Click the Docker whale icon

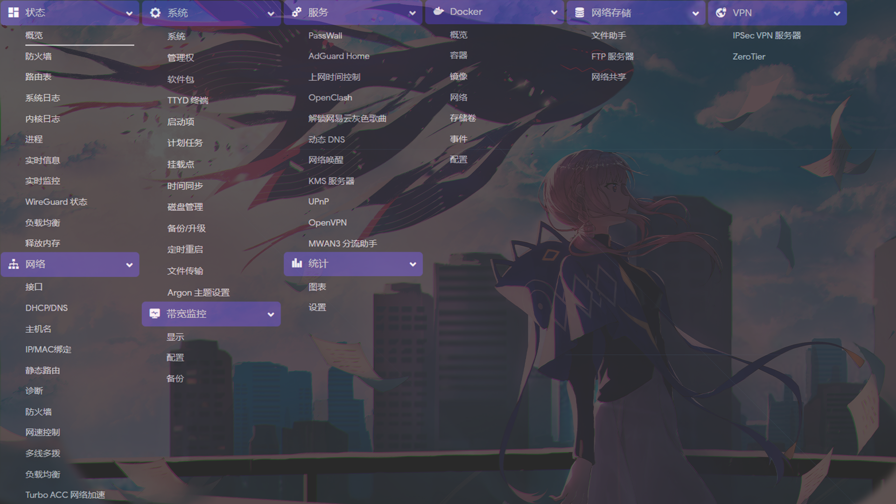(439, 12)
